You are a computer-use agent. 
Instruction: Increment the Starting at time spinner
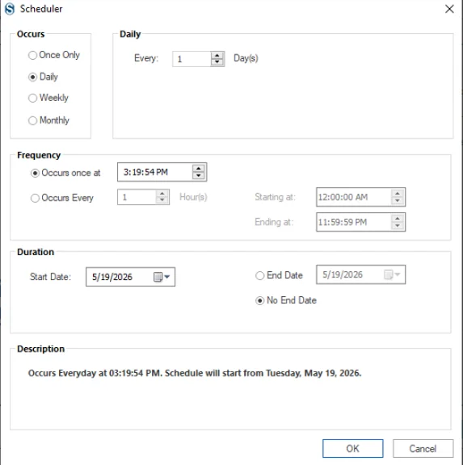pyautogui.click(x=398, y=194)
